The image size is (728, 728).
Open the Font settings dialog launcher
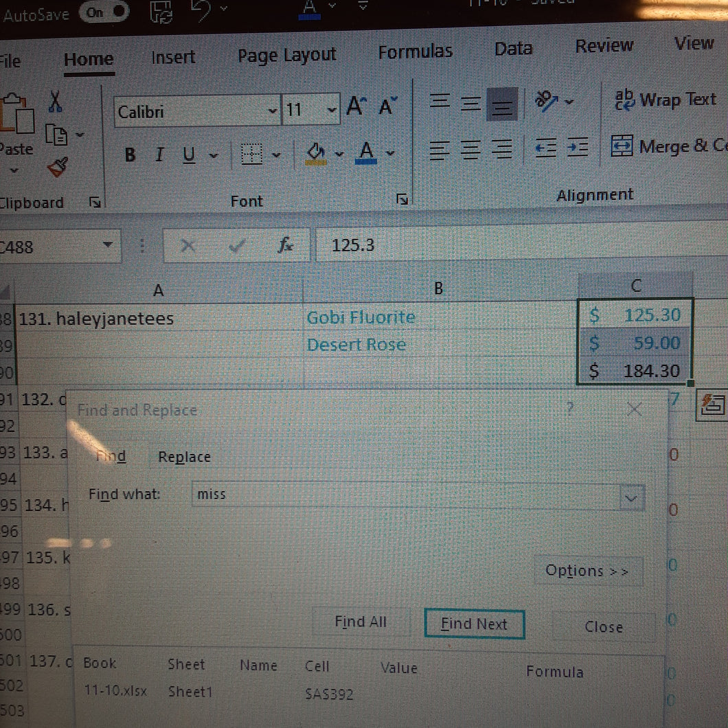coord(402,199)
